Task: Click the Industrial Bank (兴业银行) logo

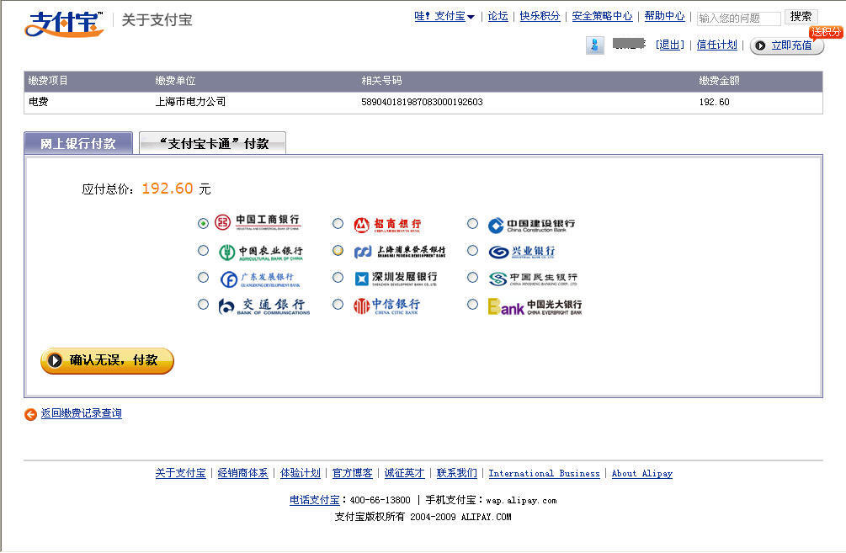Action: [x=521, y=252]
